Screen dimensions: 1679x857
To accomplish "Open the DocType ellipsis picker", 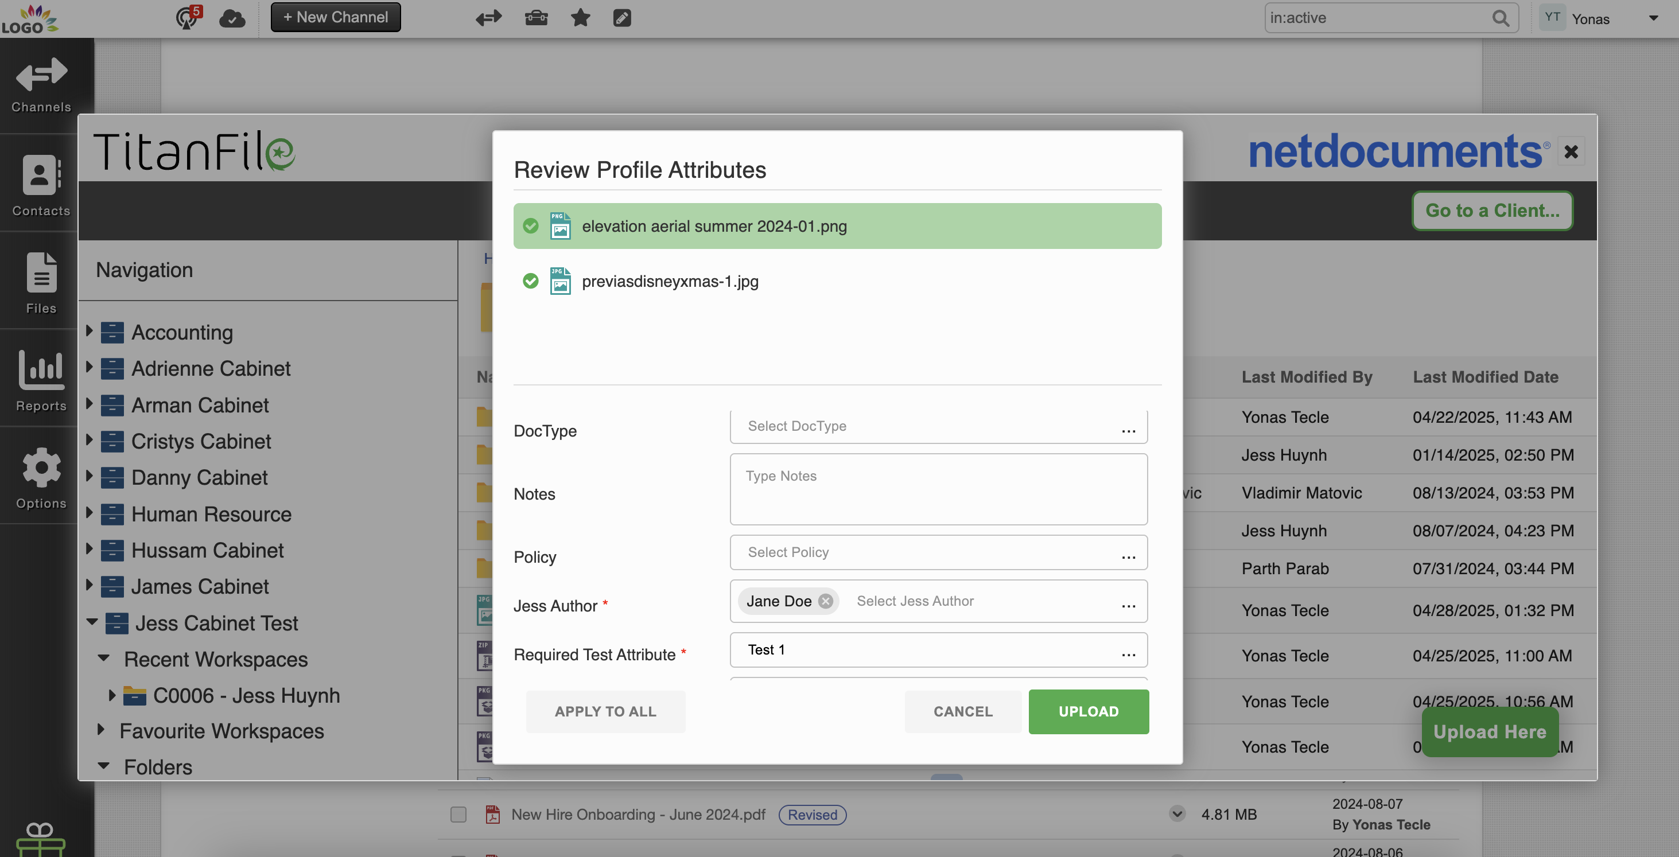I will click(x=1128, y=430).
